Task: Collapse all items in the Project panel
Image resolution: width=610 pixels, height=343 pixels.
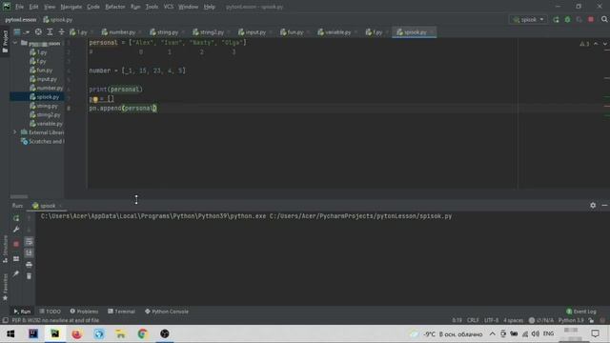Action: click(x=61, y=32)
